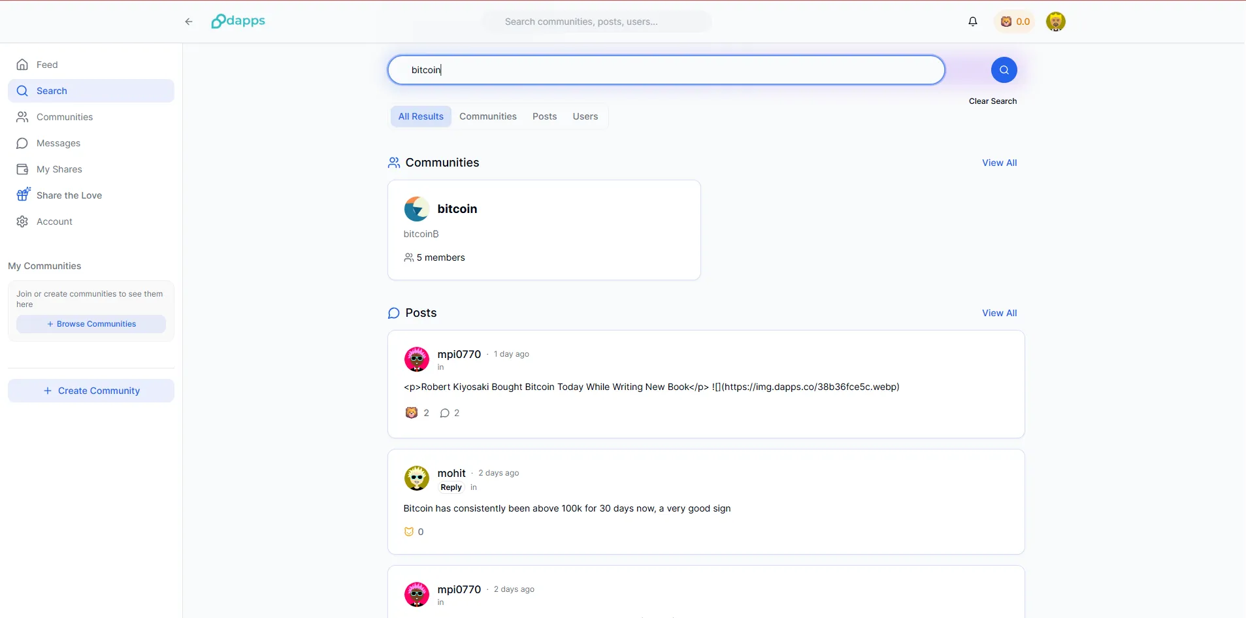Go to Communities in the sidebar
The width and height of the screenshot is (1246, 618).
click(x=91, y=117)
